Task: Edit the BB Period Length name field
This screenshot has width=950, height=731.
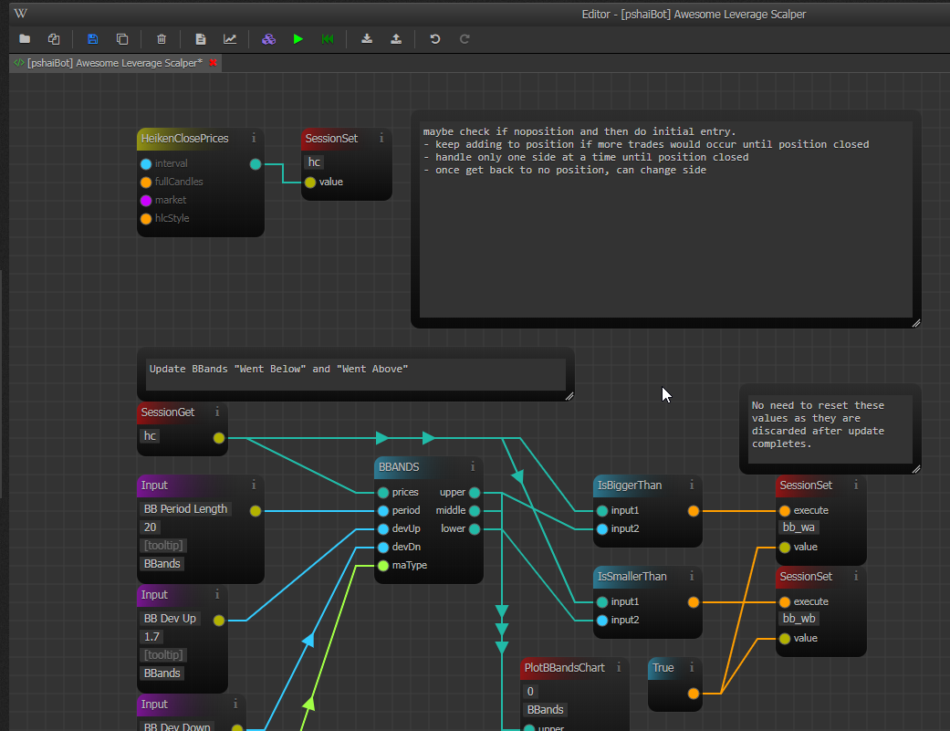Action: pyautogui.click(x=185, y=508)
